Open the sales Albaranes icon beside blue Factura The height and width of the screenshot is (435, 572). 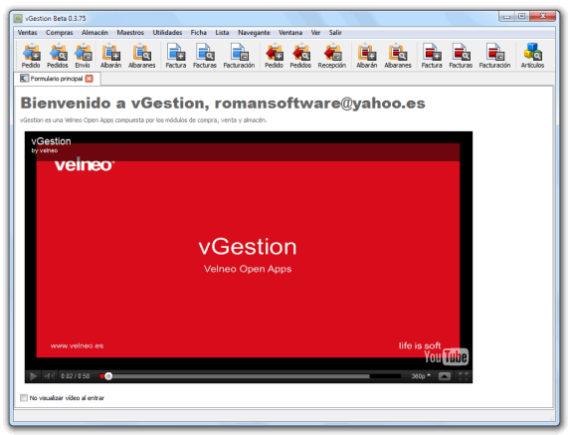pos(142,56)
